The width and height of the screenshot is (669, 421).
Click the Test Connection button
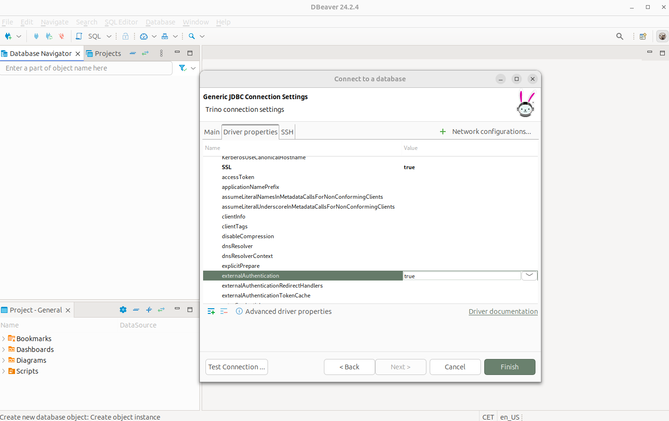point(236,367)
